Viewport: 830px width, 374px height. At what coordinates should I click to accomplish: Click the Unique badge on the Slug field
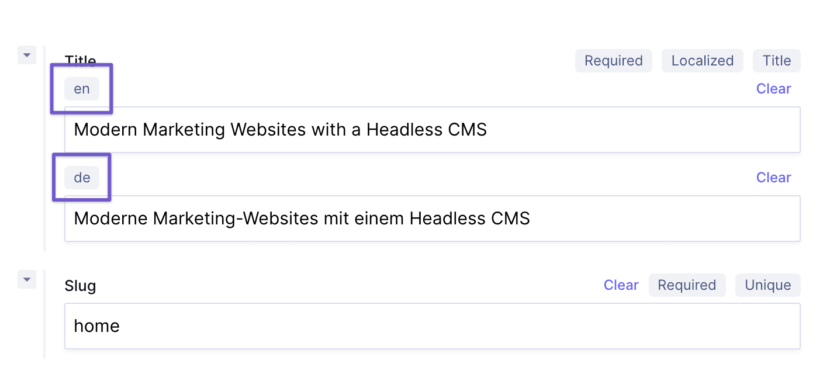767,285
